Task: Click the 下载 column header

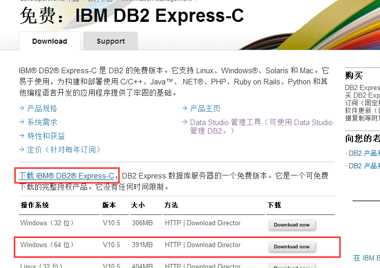Action: pyautogui.click(x=274, y=205)
